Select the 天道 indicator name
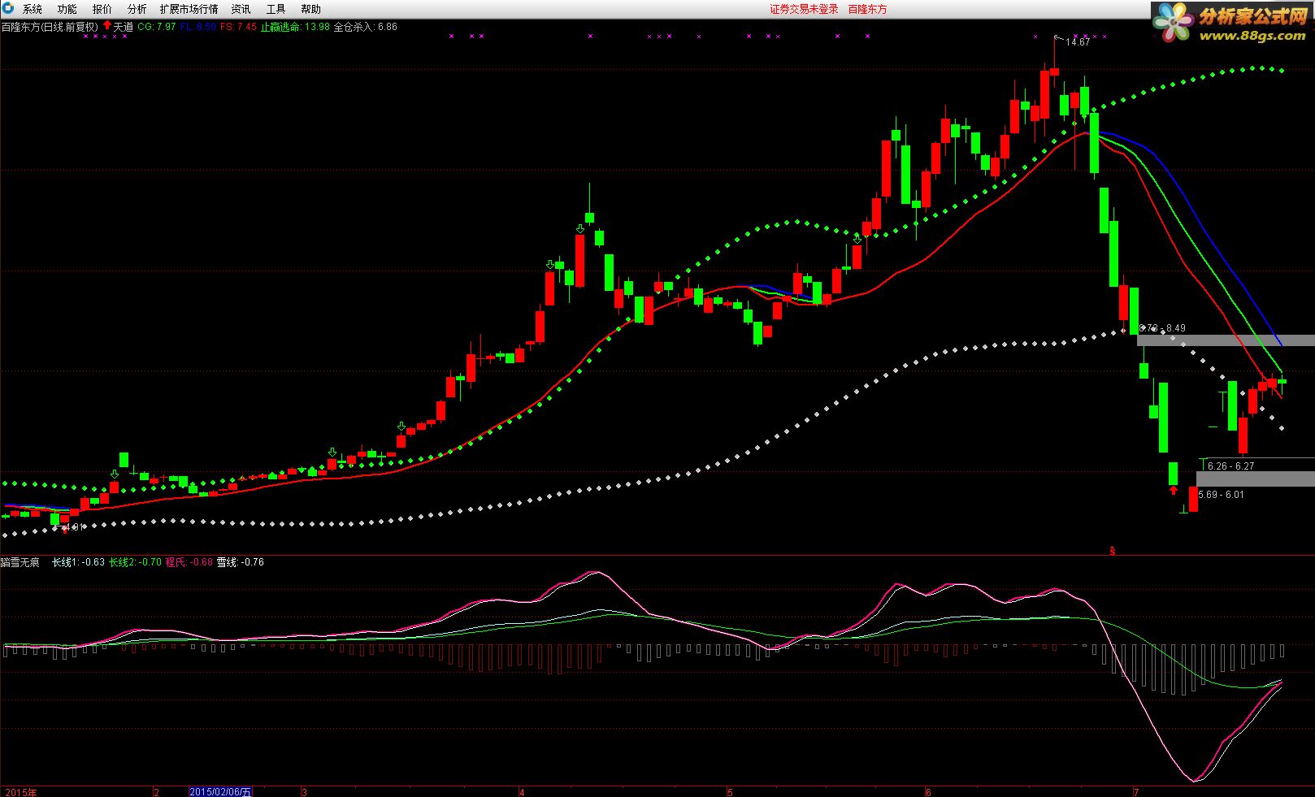 tap(124, 27)
